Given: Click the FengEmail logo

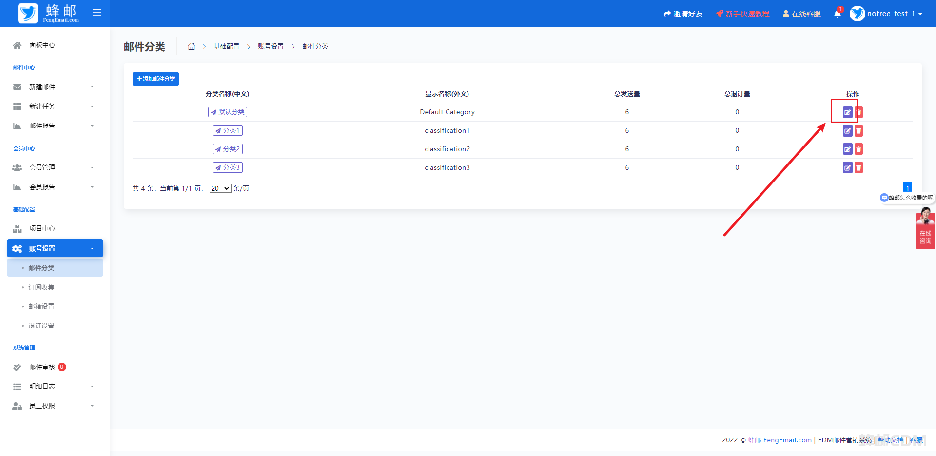Looking at the screenshot, I should click(48, 13).
